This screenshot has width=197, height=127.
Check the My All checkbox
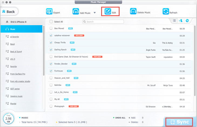[51, 99]
